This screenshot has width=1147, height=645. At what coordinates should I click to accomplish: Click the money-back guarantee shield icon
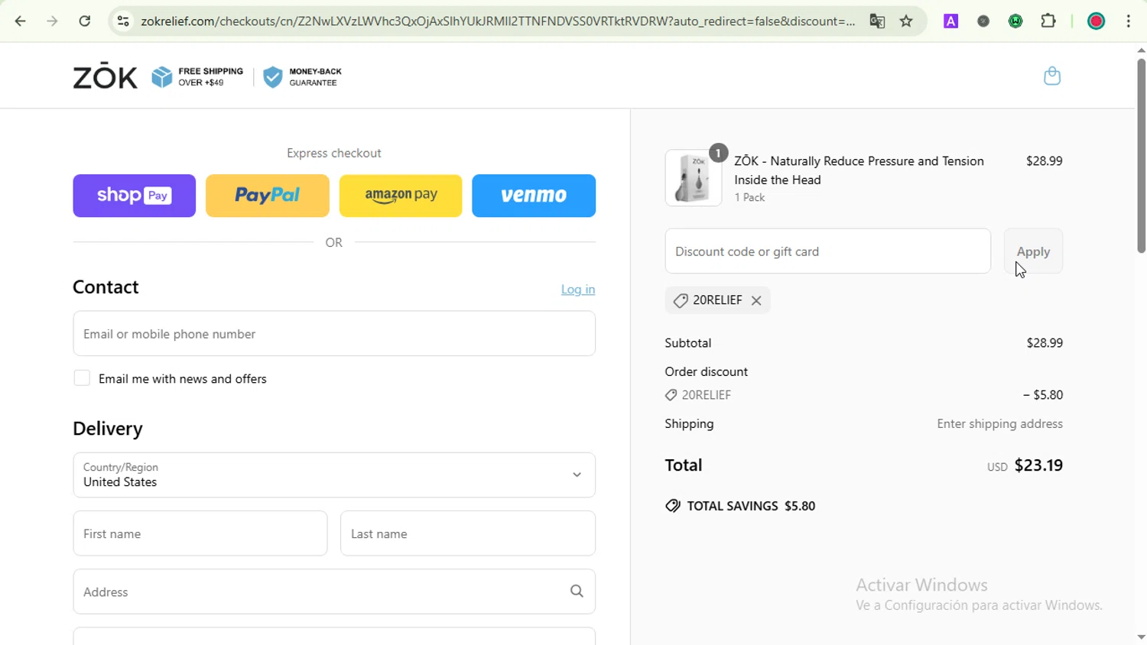tap(272, 77)
